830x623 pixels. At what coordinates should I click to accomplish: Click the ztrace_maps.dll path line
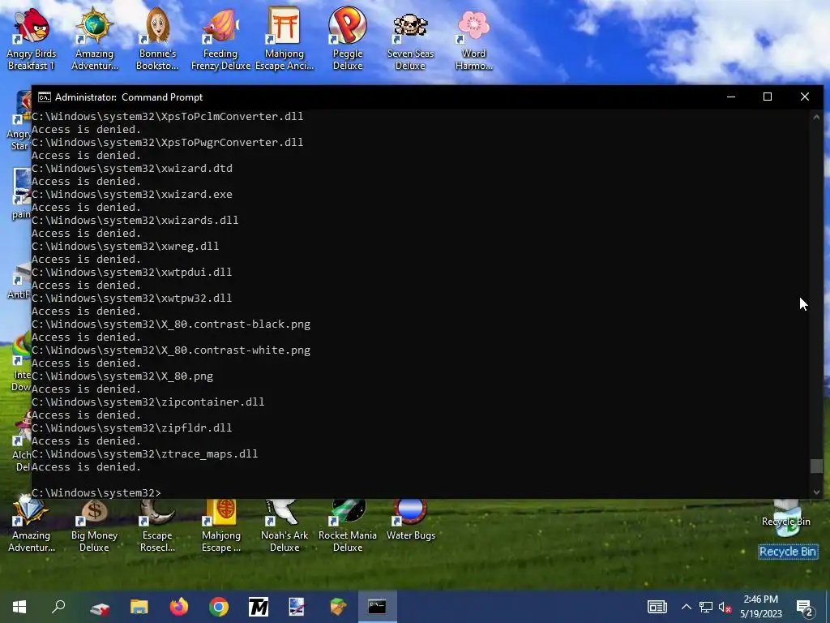click(x=145, y=454)
